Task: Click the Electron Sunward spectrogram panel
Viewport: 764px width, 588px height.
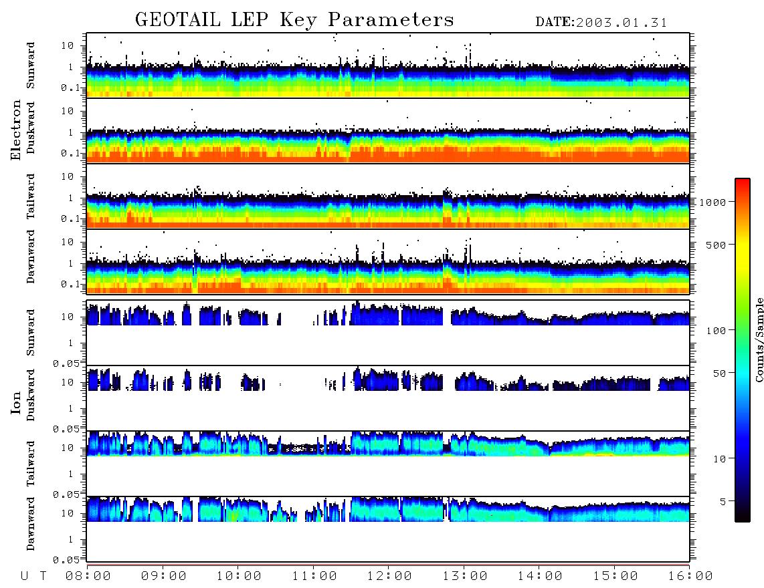Action: (388, 65)
